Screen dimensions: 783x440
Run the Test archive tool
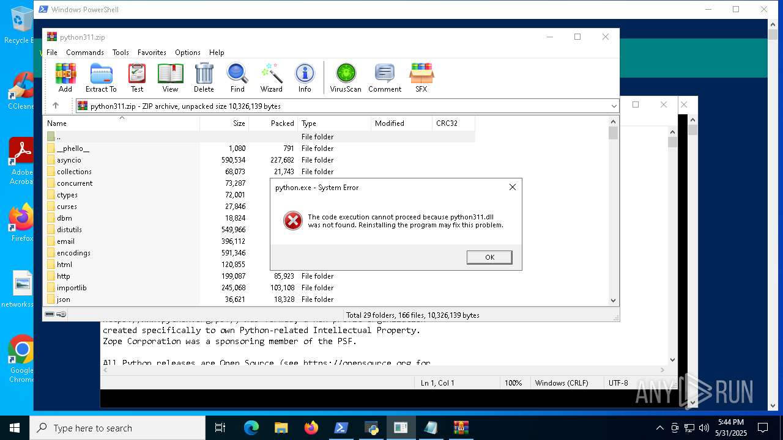(137, 78)
